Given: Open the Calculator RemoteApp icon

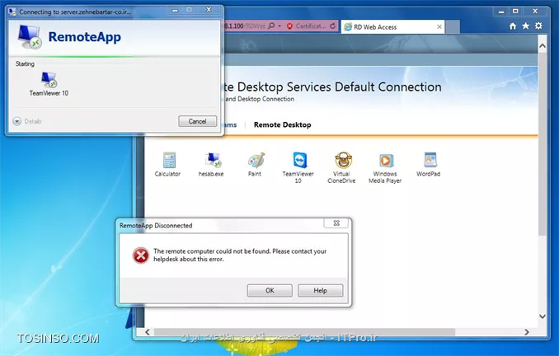Looking at the screenshot, I should pyautogui.click(x=167, y=164).
